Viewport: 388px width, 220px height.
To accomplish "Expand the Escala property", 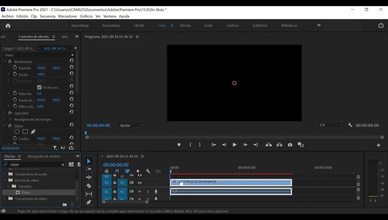I will click(9, 74).
